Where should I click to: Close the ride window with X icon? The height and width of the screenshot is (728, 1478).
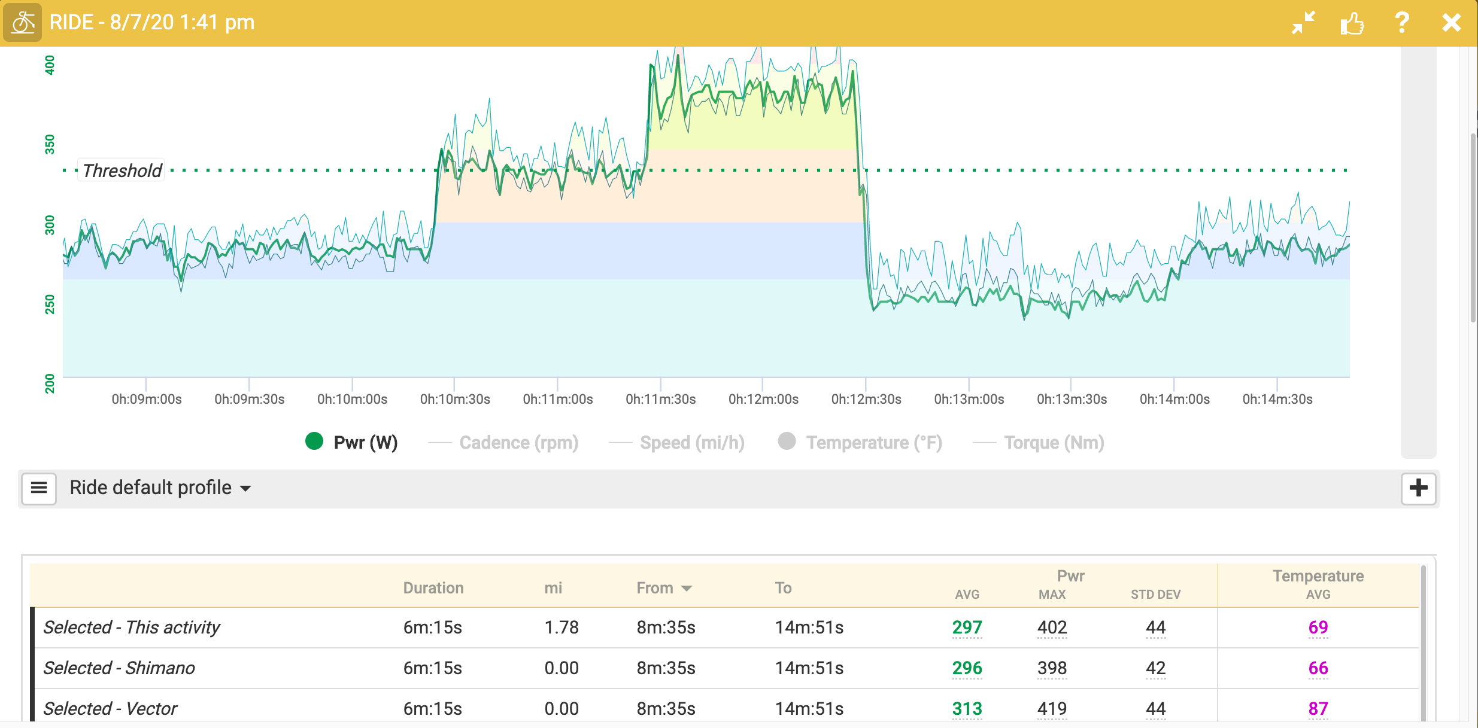(x=1451, y=23)
